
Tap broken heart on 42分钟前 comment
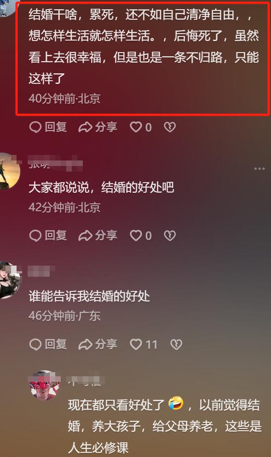[x=170, y=236]
